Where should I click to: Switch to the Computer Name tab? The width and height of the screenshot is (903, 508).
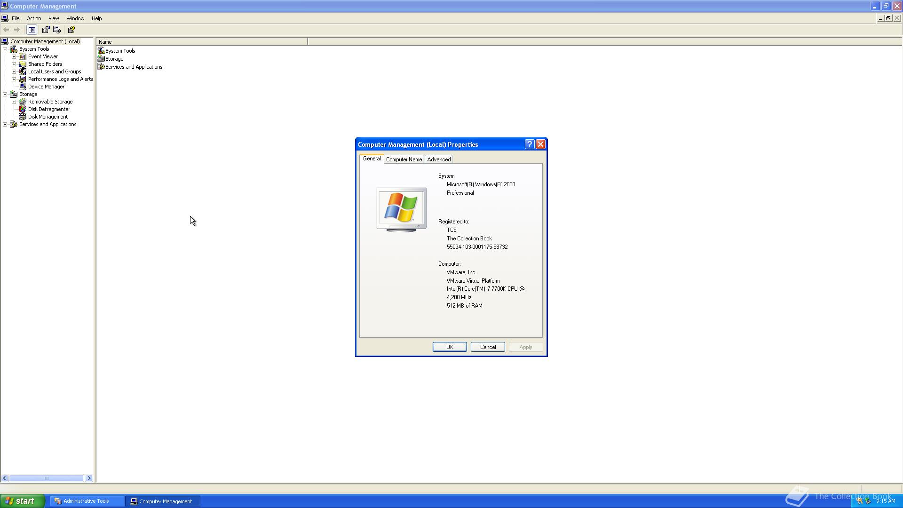click(404, 159)
